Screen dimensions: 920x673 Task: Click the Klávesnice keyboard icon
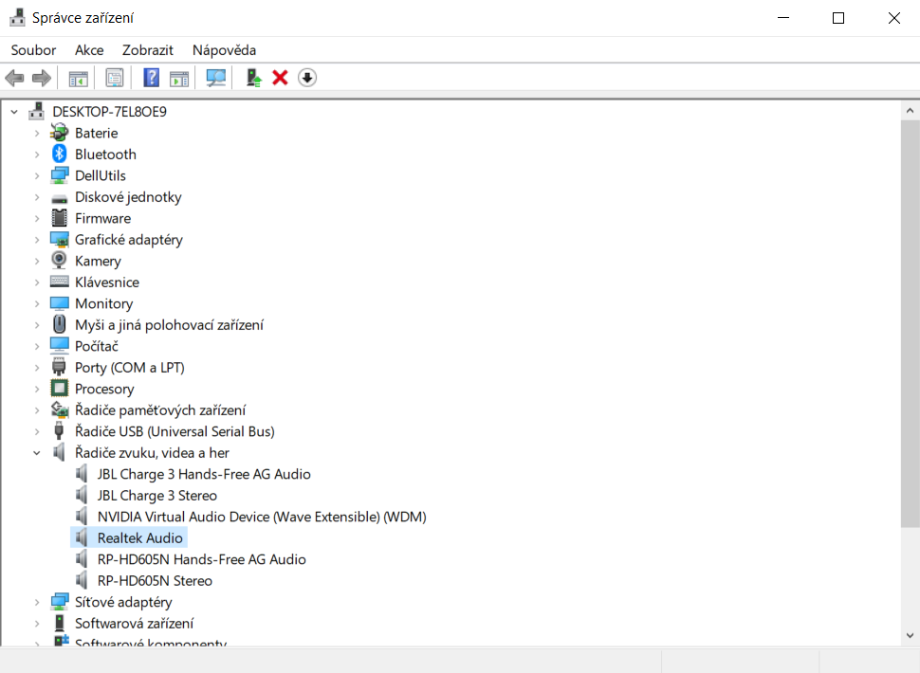59,282
